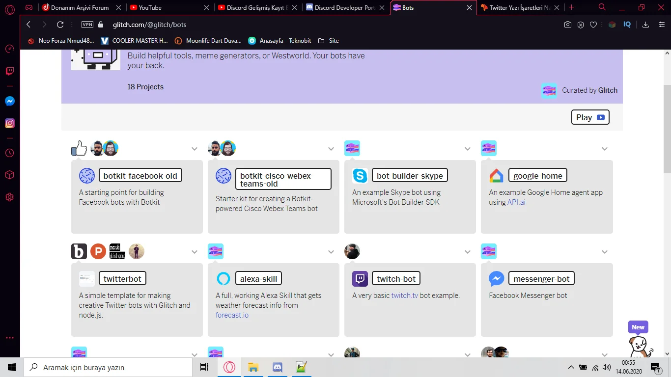Click the Skype icon on bot-builder-skype card
671x377 pixels.
(x=360, y=176)
